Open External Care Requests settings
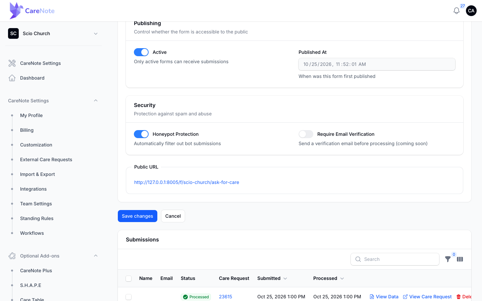Image resolution: width=482 pixels, height=301 pixels. (46, 160)
